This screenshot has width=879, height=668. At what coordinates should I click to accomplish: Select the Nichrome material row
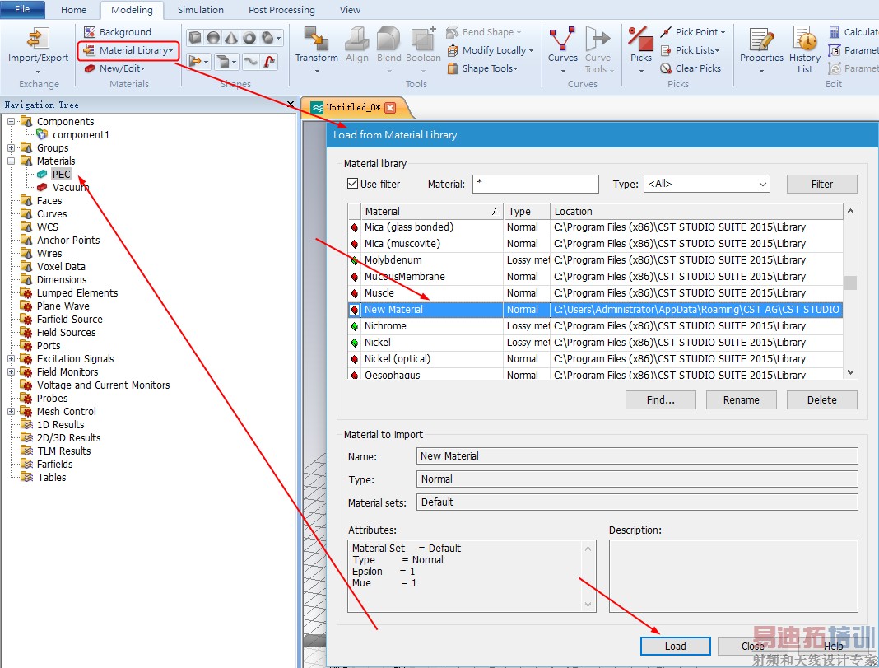point(595,326)
